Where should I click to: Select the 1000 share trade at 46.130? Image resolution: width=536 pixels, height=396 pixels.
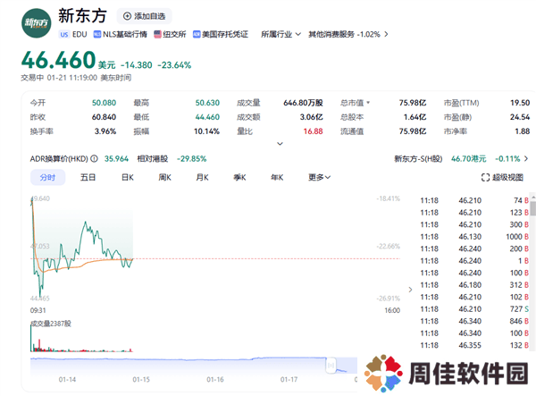point(474,237)
